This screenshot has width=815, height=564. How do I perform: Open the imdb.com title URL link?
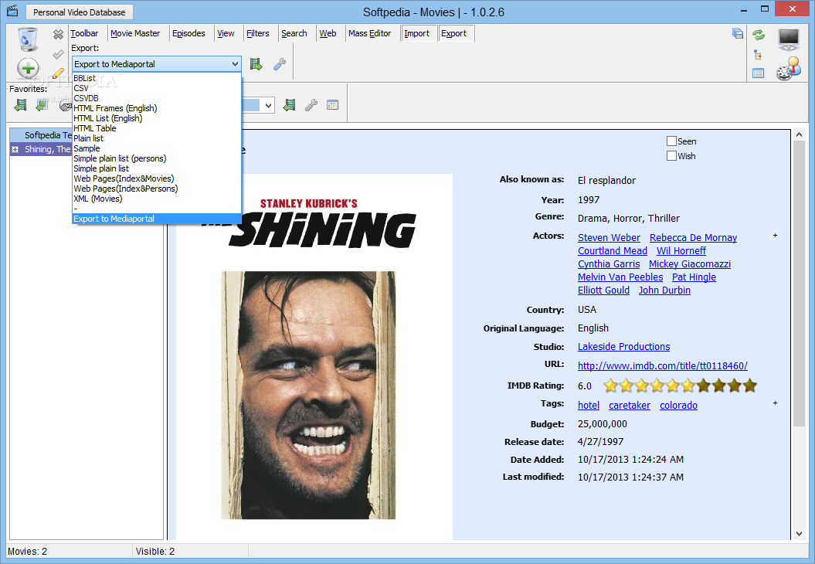(663, 366)
